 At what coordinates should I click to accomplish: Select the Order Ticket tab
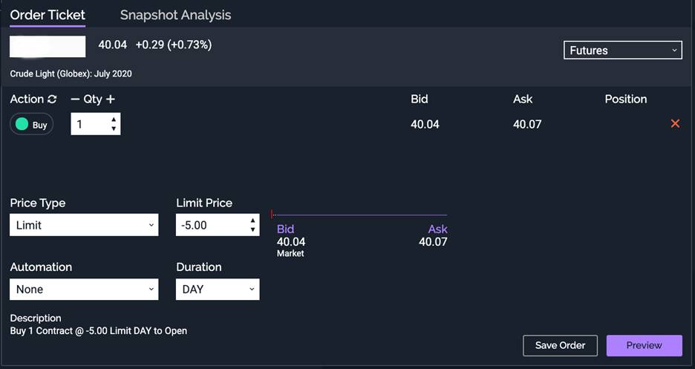point(48,15)
